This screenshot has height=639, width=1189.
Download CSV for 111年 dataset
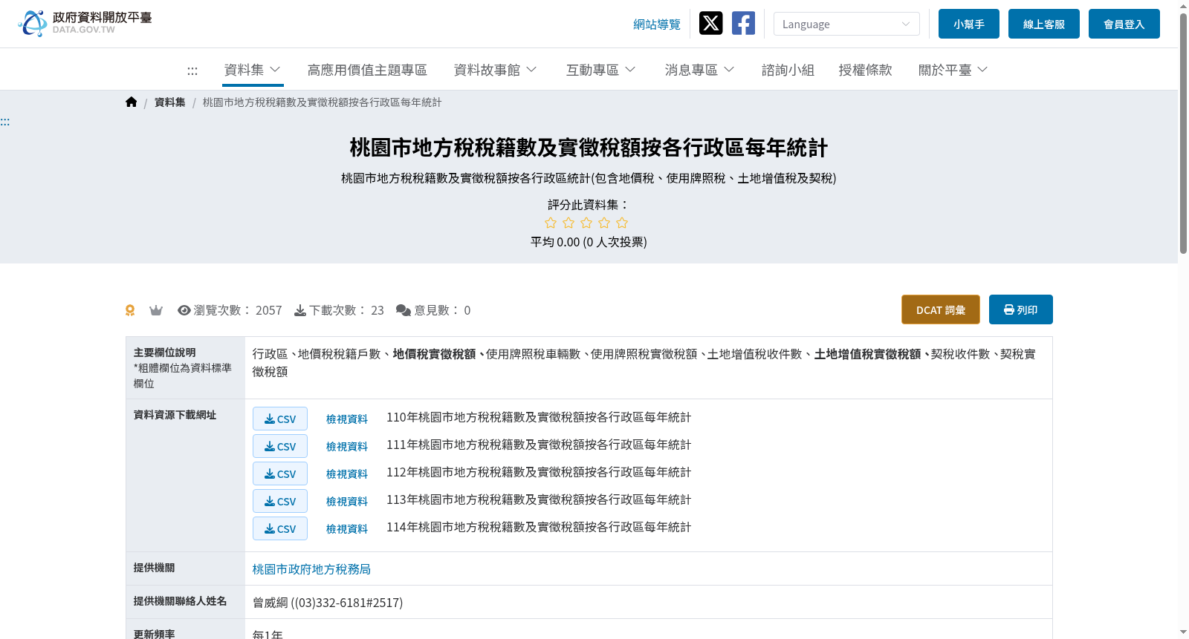coord(280,446)
